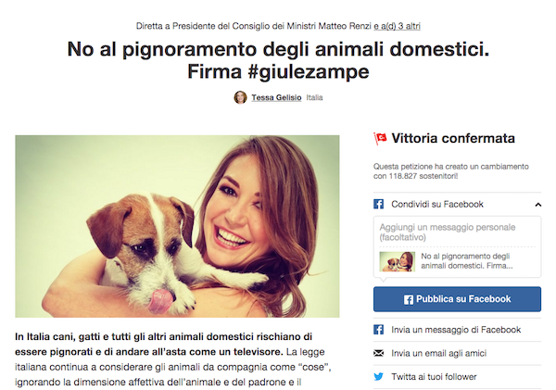Click the main petition photo with dog
This screenshot has height=390, width=556.
tap(177, 226)
